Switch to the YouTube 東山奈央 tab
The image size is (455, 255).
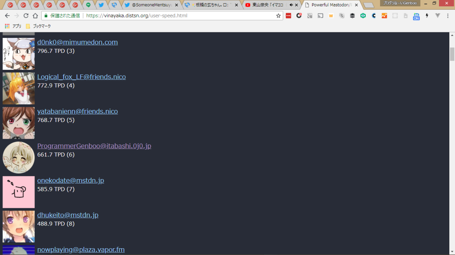(267, 5)
